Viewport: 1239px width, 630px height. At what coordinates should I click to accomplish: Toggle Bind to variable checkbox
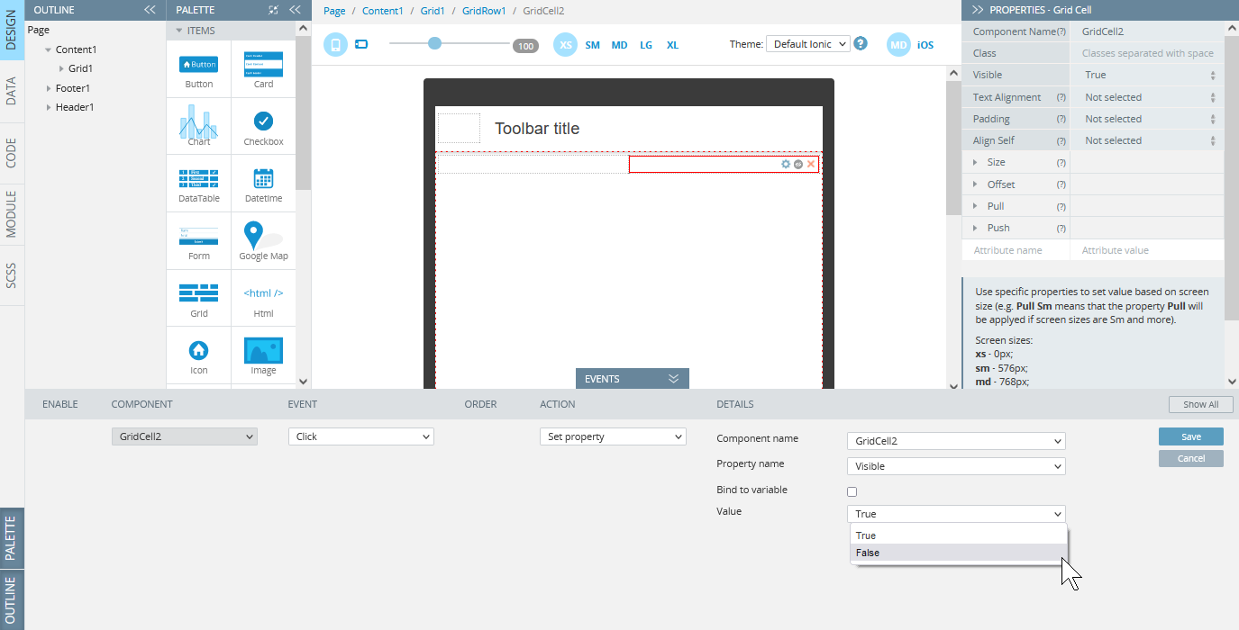pos(852,491)
